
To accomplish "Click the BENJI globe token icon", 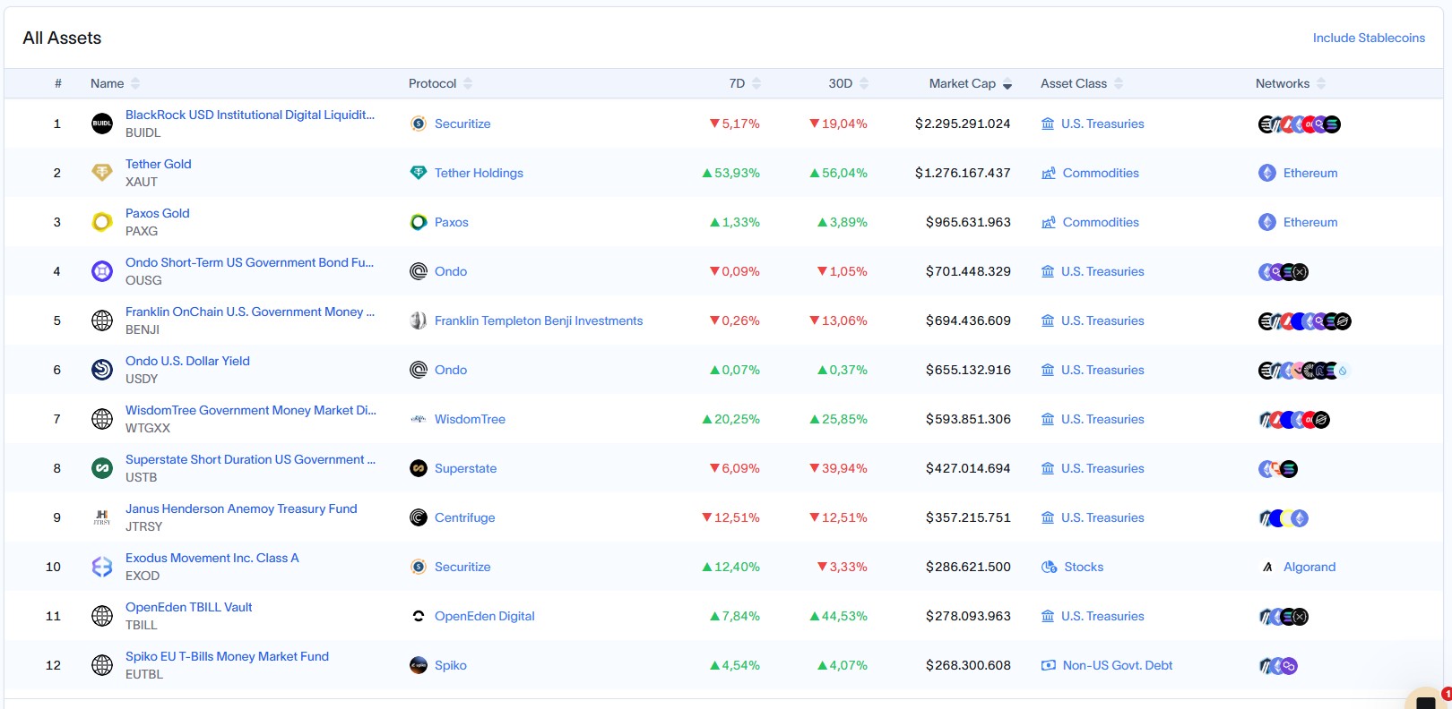I will click(102, 320).
